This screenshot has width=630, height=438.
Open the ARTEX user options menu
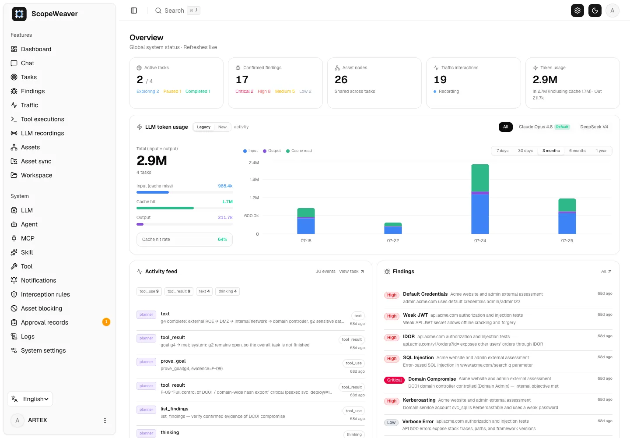pos(105,420)
